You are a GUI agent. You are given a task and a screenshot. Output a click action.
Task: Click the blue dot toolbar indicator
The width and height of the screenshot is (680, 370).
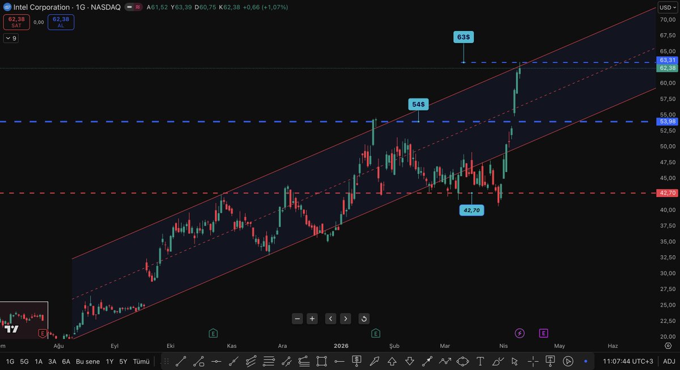click(x=586, y=361)
